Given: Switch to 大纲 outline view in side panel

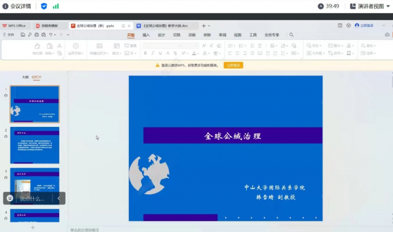Looking at the screenshot, I should point(25,77).
